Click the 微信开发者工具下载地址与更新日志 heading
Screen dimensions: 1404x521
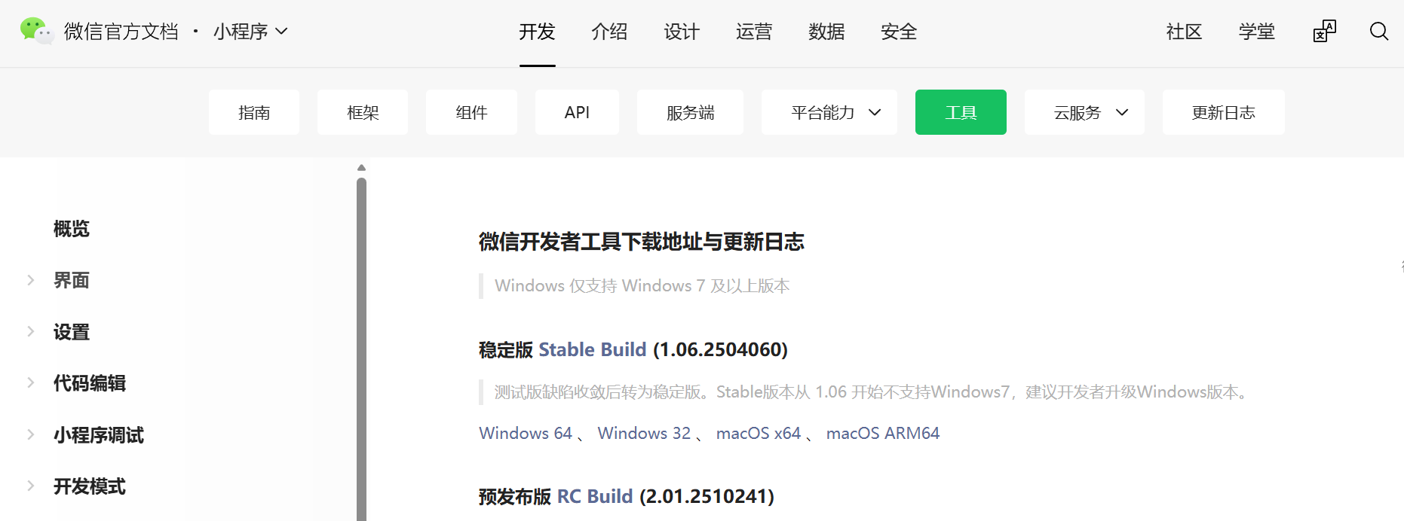642,242
